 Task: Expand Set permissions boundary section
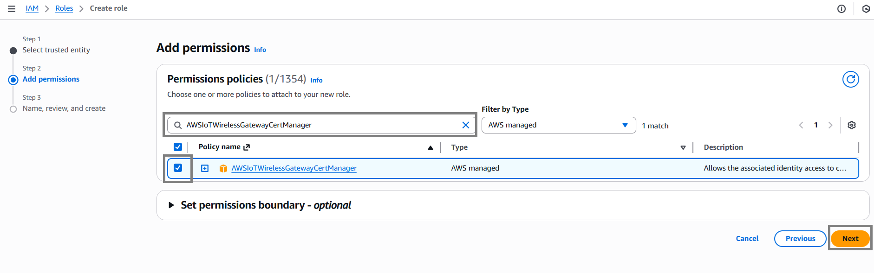click(x=171, y=205)
